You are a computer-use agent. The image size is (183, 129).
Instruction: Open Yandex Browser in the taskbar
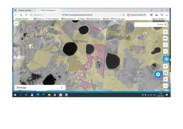(61, 95)
